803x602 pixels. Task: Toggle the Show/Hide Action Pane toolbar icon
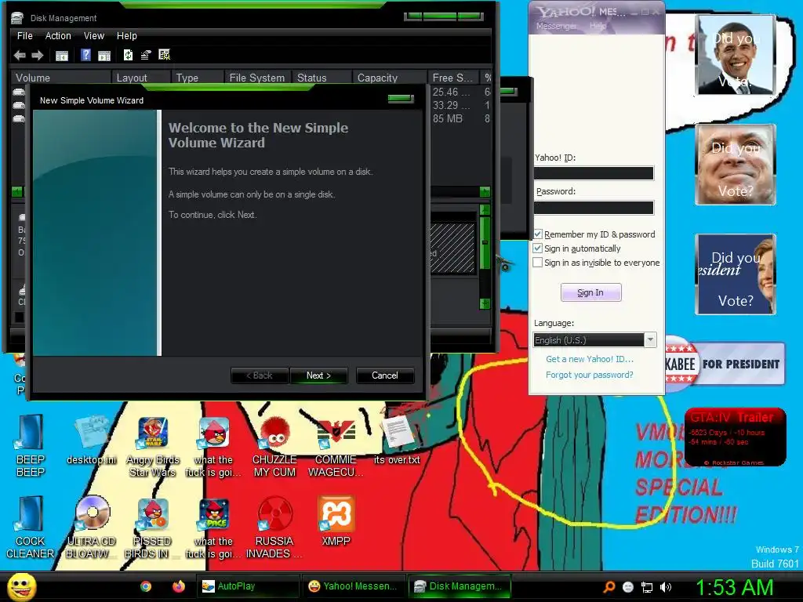tap(104, 56)
